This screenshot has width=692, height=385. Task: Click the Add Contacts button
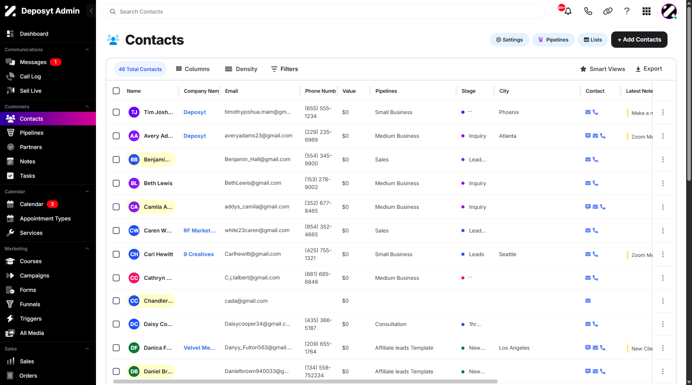coord(639,40)
